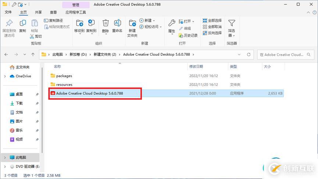
Task: Select OneDrive in navigation pane
Action: (x=21, y=76)
